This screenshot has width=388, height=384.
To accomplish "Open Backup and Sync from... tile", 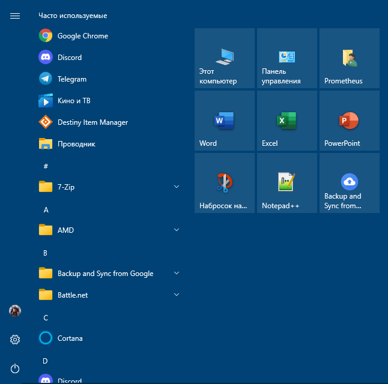I will click(350, 183).
